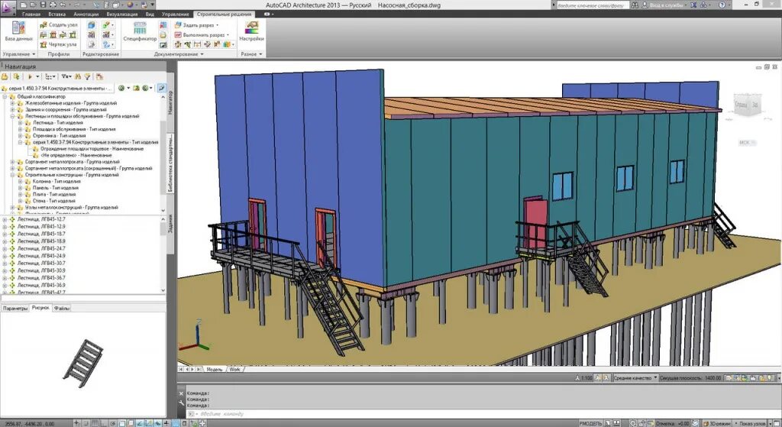Click the 1:100 annotation scale button
The width and height of the screenshot is (782, 427).
(x=584, y=378)
